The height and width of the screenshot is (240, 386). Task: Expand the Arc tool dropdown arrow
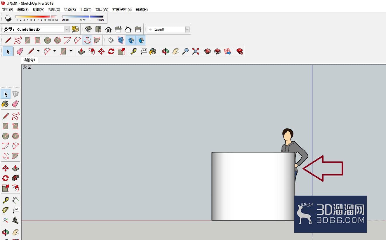55,51
